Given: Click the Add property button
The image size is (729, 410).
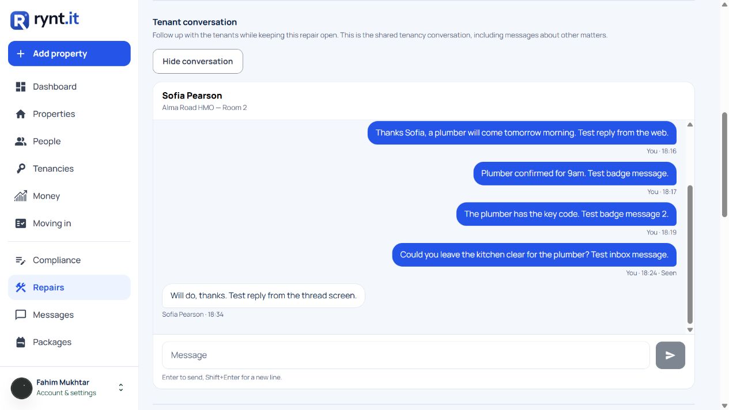Looking at the screenshot, I should [x=69, y=54].
